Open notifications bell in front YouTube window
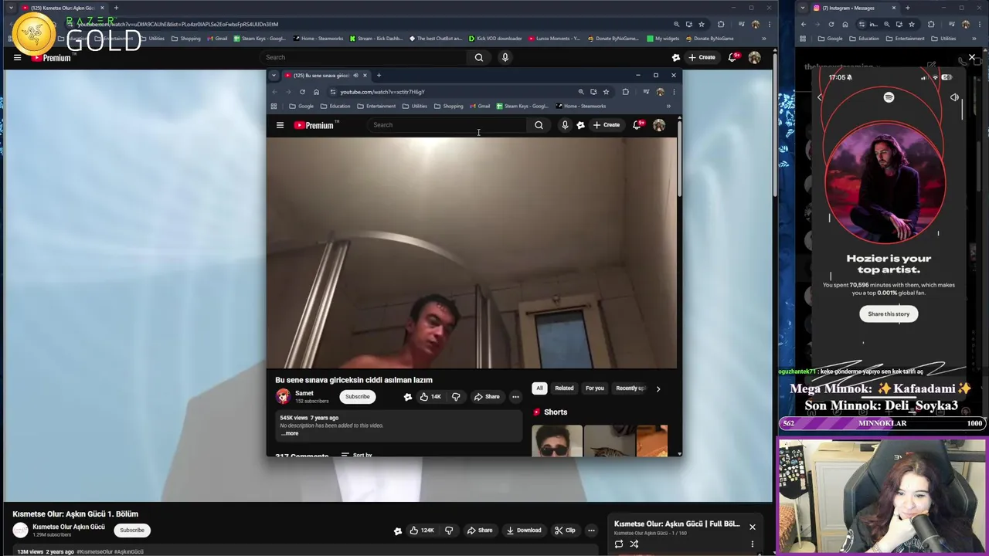Screen dimensions: 989x556 pos(637,125)
